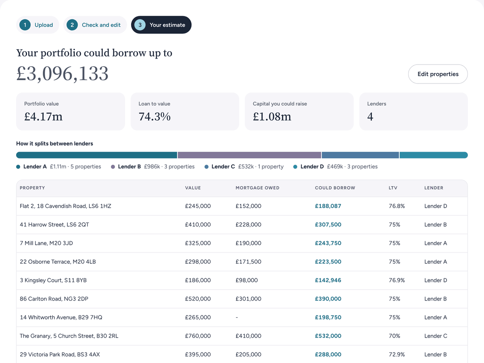
Task: Click the £390,000 could borrow amount
Action: 328,299
